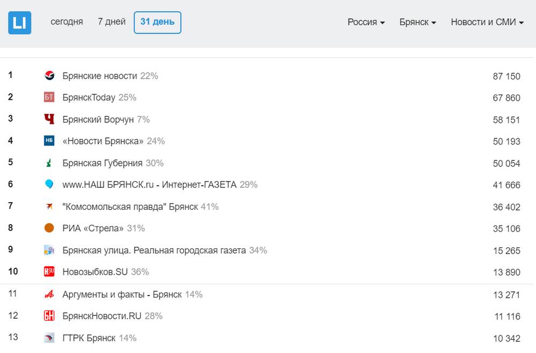
Task: Select the 7 дней period tab
Action: (x=111, y=22)
